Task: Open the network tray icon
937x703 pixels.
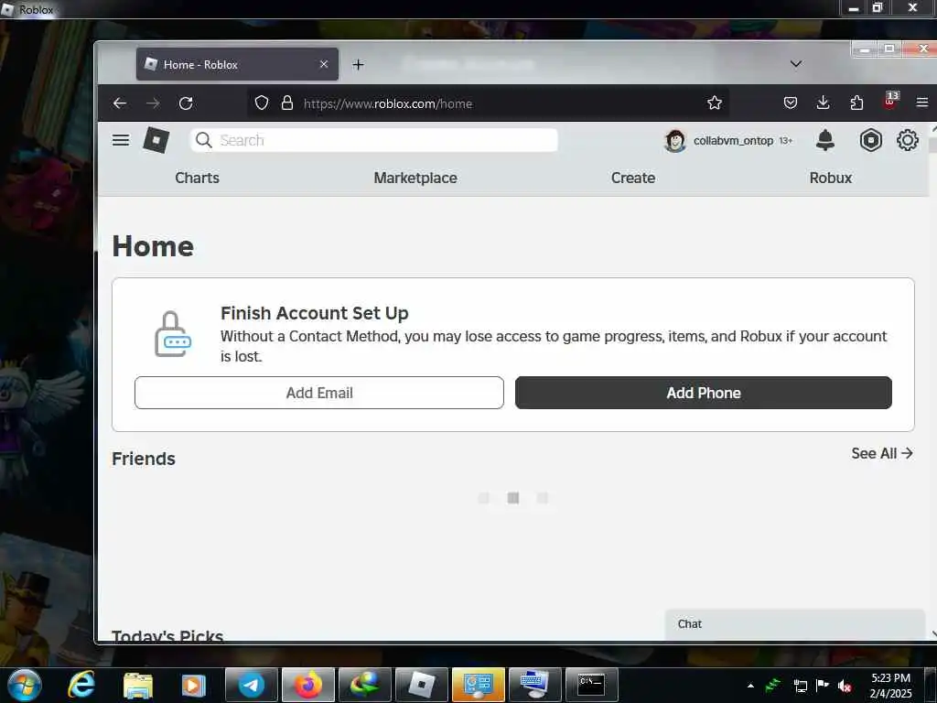Action: point(800,686)
